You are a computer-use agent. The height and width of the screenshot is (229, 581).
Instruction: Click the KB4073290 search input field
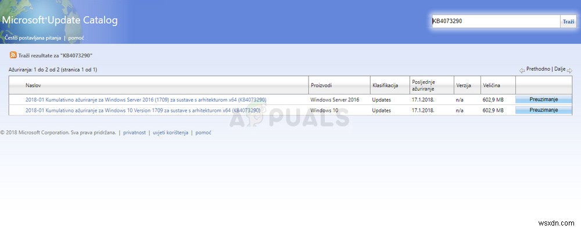pos(496,21)
